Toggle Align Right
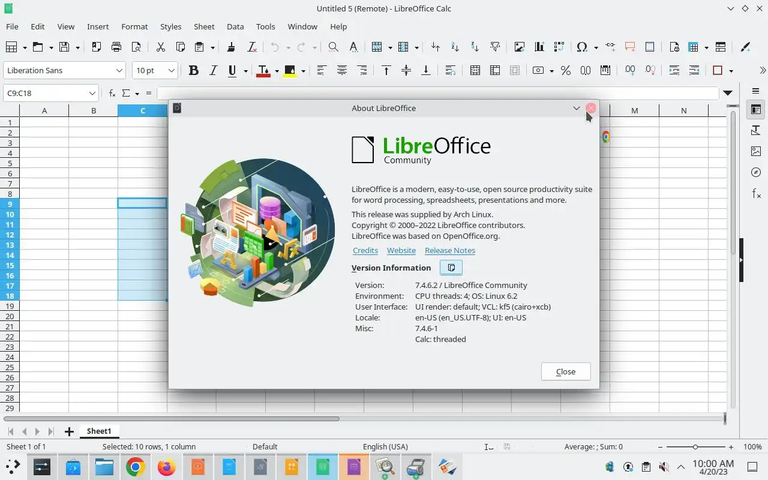The height and width of the screenshot is (480, 768). [362, 71]
